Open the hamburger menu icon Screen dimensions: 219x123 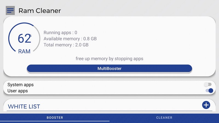point(10,11)
